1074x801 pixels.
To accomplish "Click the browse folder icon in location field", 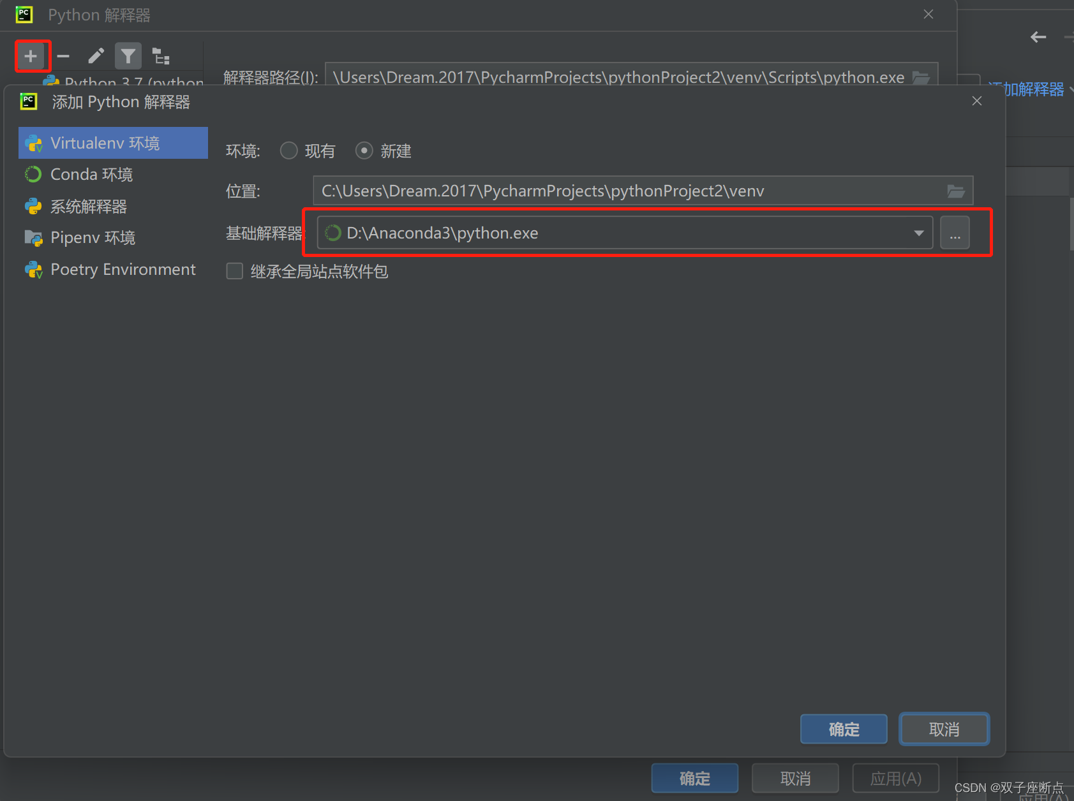I will pyautogui.click(x=955, y=191).
